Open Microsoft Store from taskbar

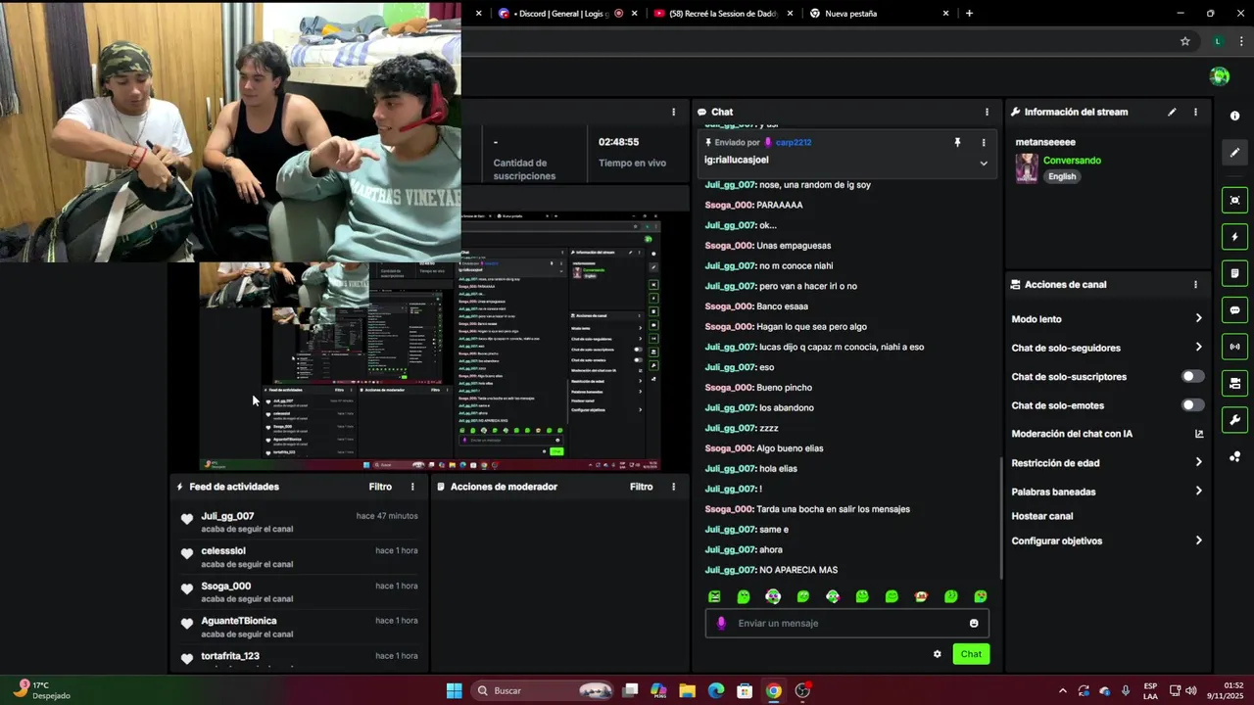(x=745, y=690)
